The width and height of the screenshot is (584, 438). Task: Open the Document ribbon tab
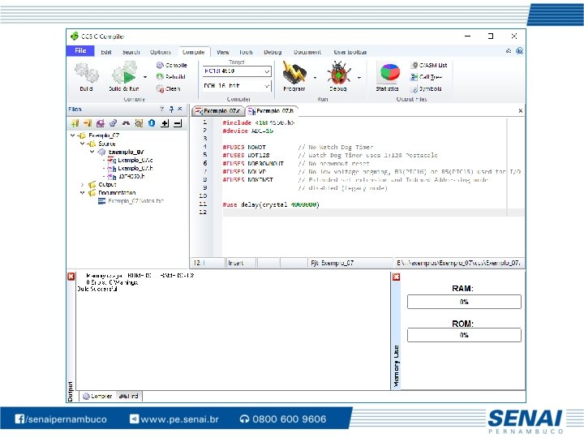(x=307, y=52)
